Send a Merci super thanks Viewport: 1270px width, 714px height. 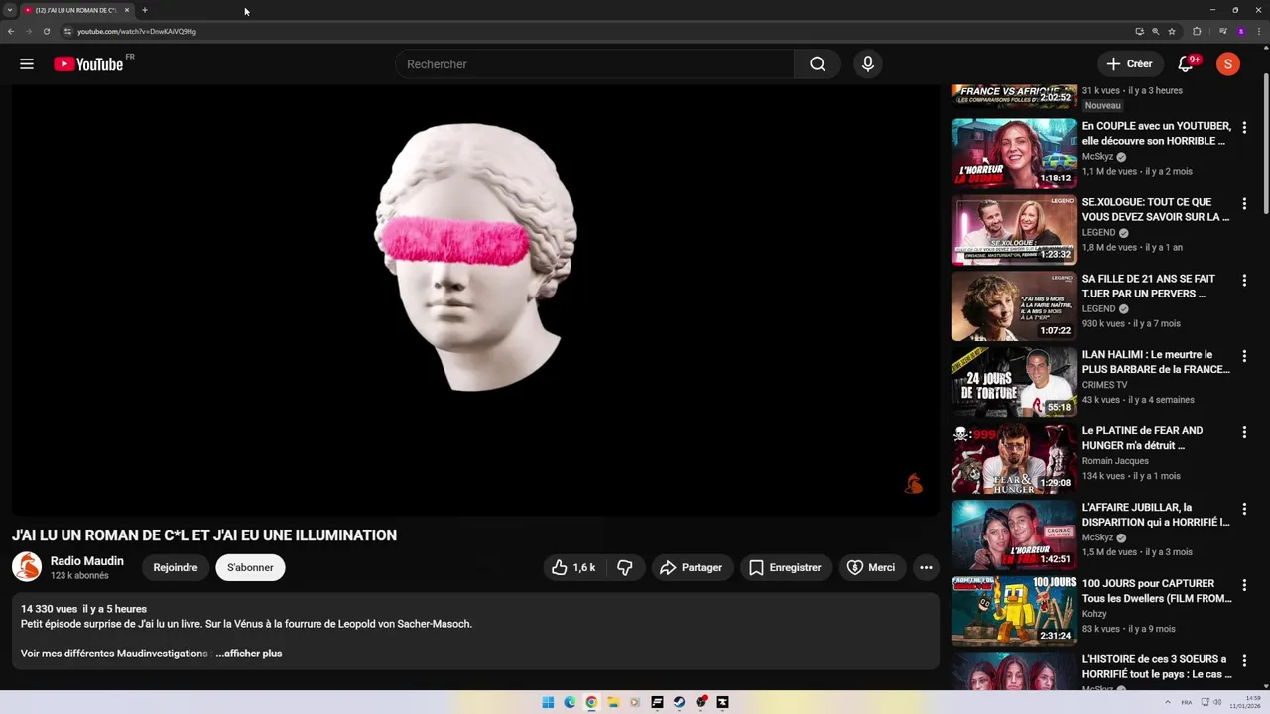click(x=871, y=568)
